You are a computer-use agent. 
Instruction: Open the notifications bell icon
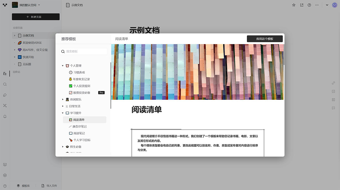coord(4,116)
